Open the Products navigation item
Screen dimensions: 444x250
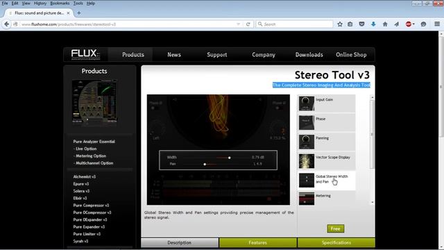point(133,55)
